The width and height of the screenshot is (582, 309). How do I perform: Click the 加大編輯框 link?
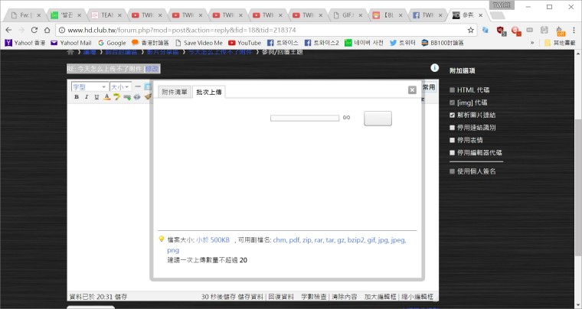pos(380,297)
